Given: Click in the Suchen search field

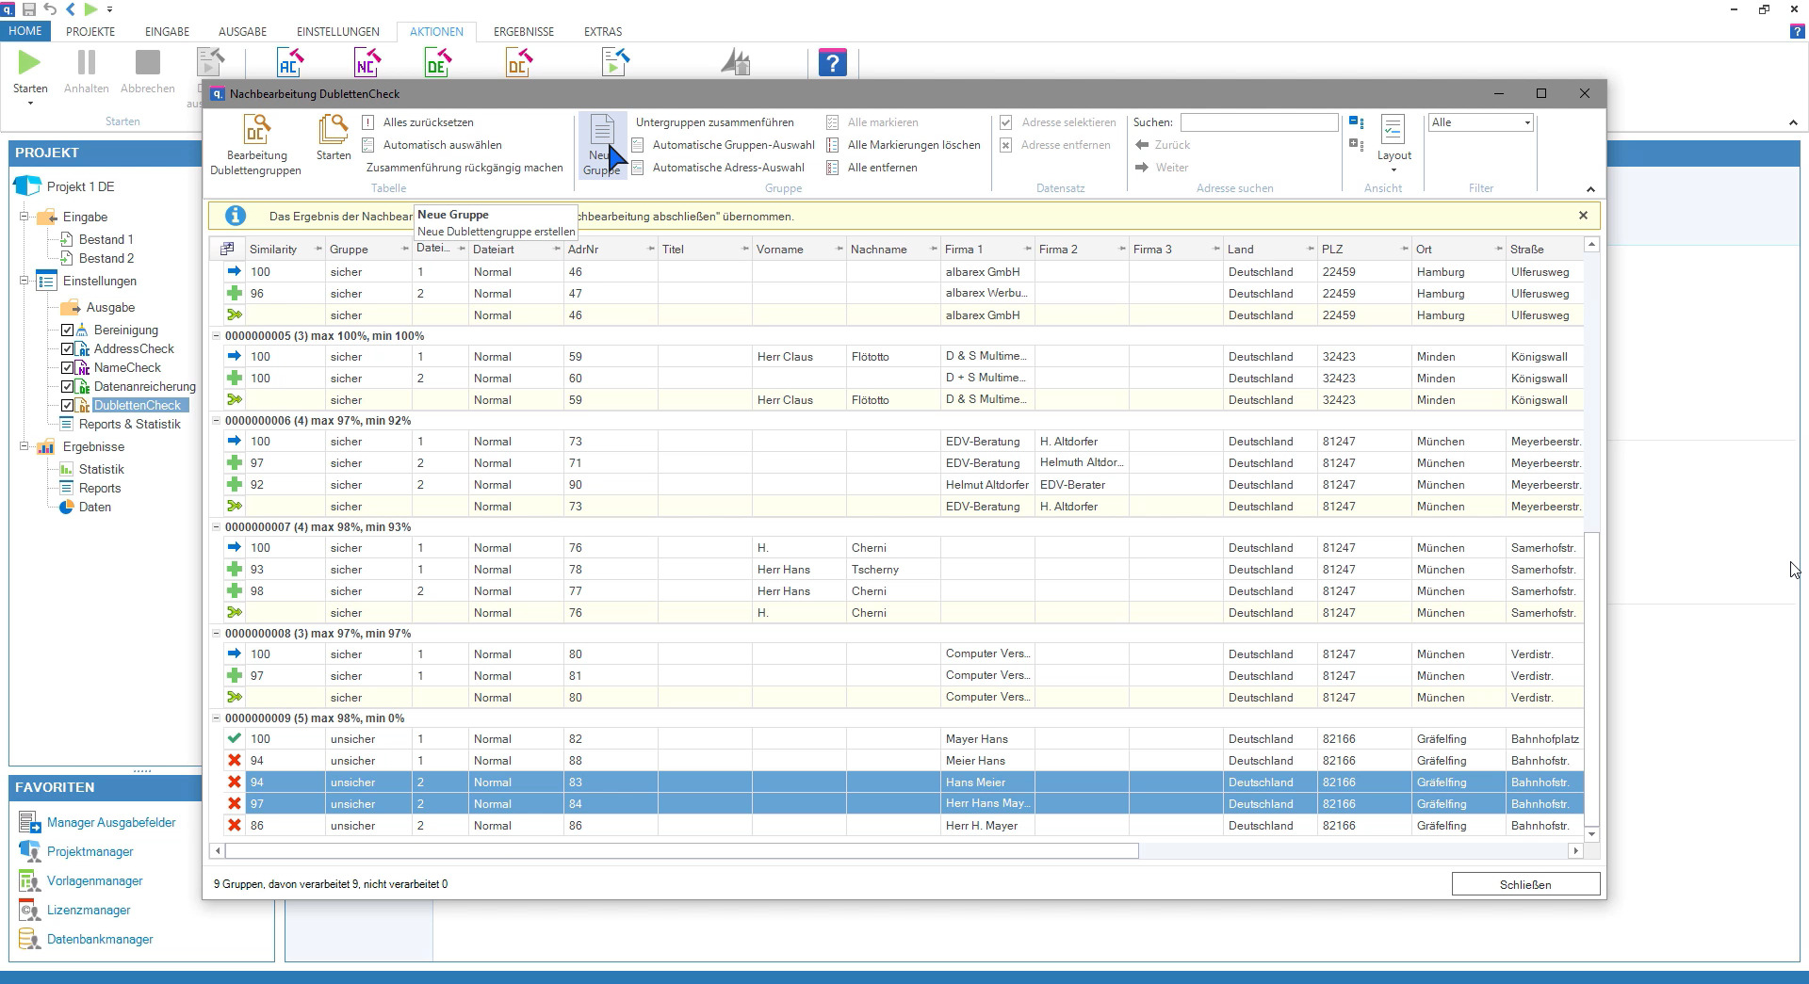Looking at the screenshot, I should click(1259, 123).
